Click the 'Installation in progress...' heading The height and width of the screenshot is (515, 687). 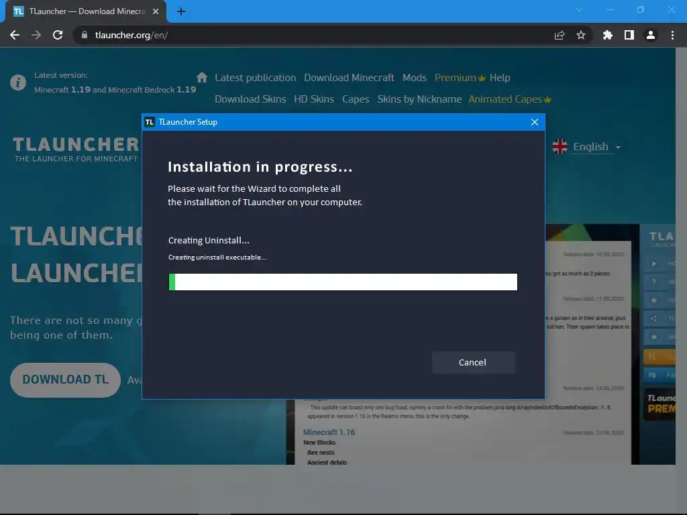(x=260, y=167)
